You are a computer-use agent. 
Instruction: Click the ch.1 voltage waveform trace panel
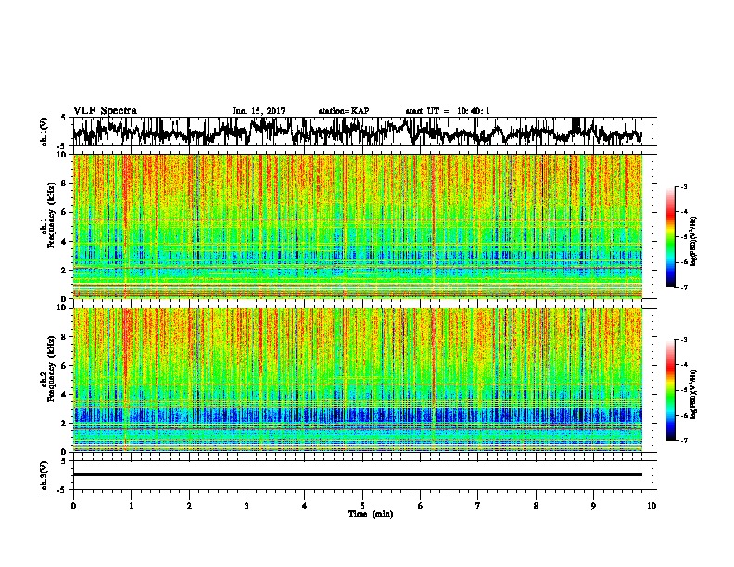[361, 132]
